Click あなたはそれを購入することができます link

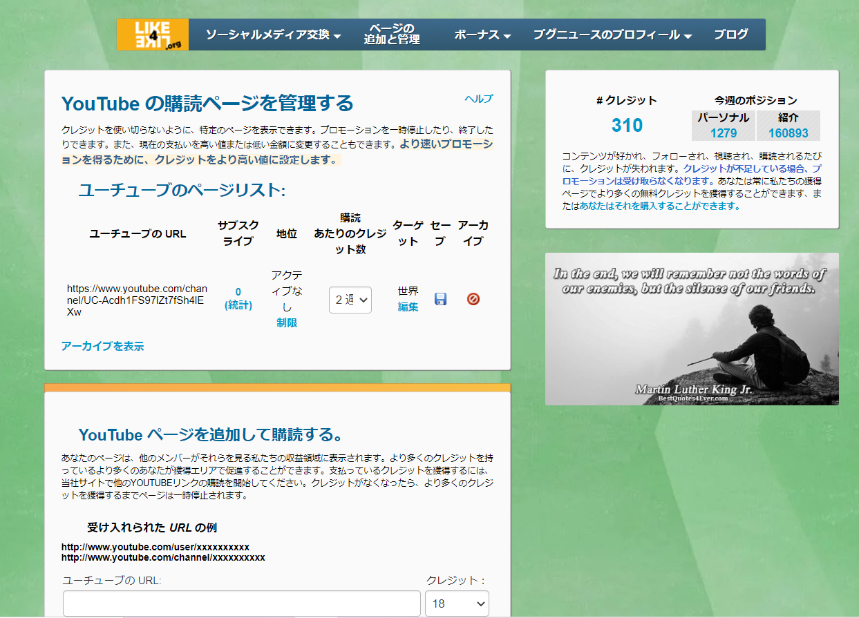coord(660,206)
